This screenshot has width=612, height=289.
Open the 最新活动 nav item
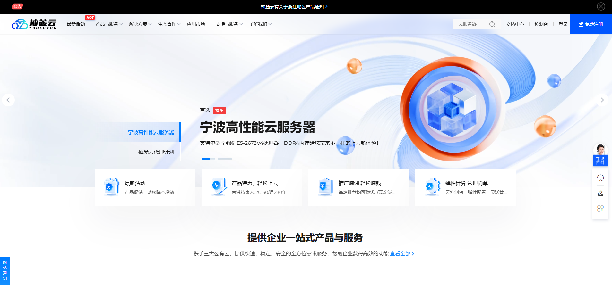(x=76, y=24)
